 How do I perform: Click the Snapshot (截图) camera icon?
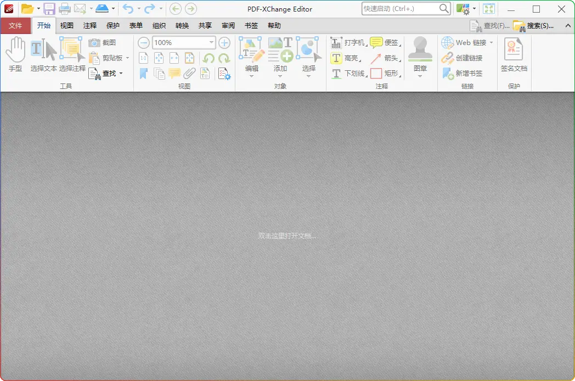point(95,43)
